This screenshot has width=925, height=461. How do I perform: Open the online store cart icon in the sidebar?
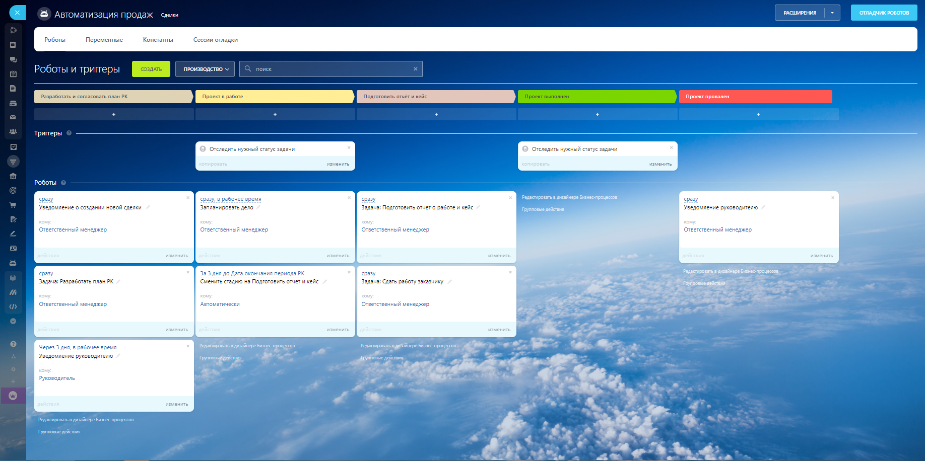(x=13, y=205)
